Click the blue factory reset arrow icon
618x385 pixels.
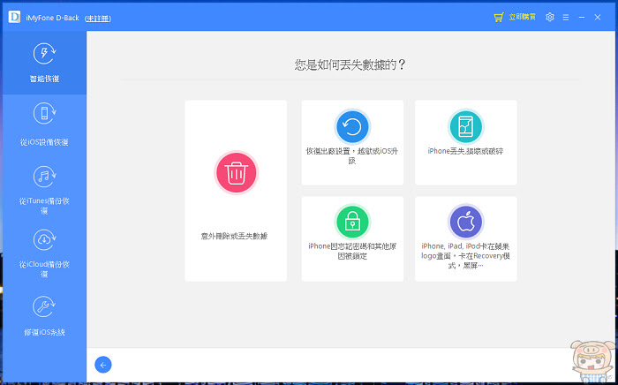click(x=352, y=127)
